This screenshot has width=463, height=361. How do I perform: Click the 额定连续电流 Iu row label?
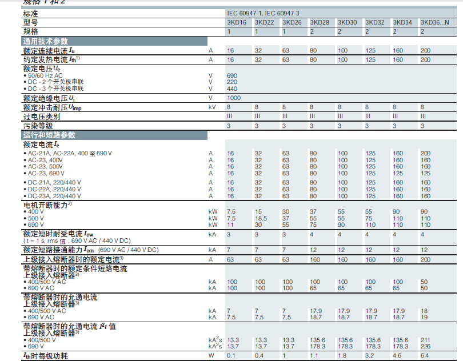(49, 51)
